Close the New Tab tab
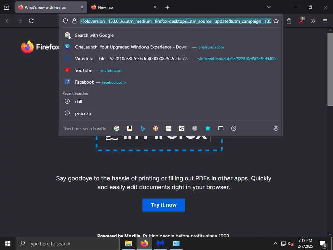Viewport: 333px width, 250px height. click(x=155, y=7)
